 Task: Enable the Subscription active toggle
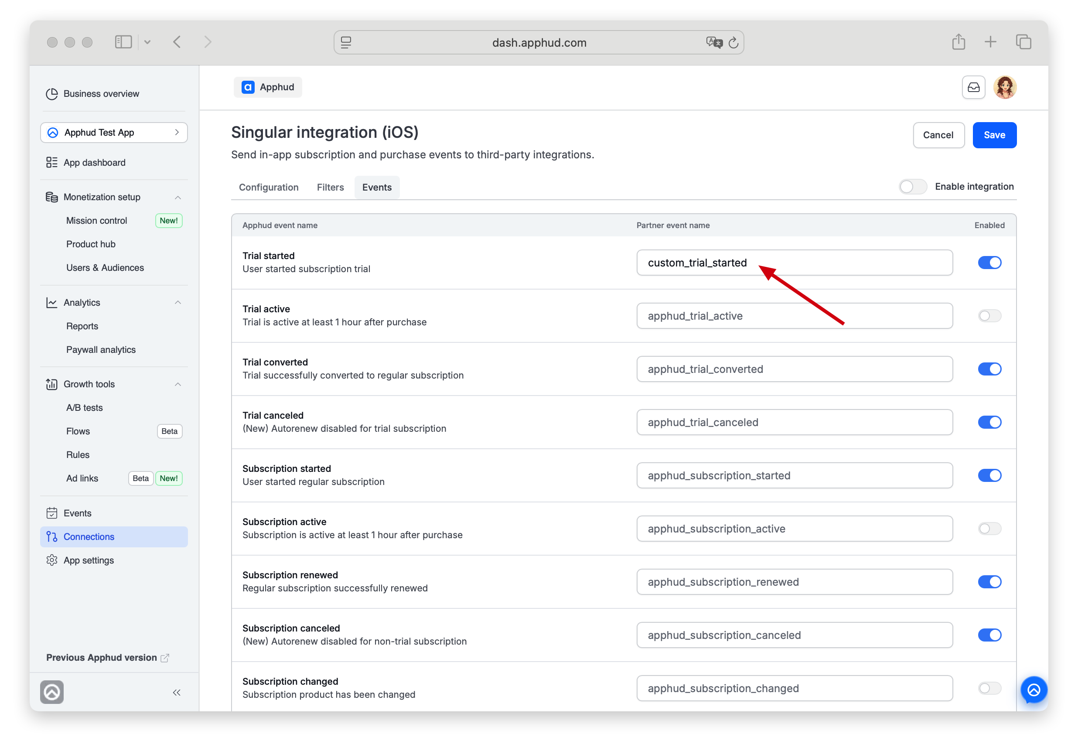pyautogui.click(x=989, y=529)
